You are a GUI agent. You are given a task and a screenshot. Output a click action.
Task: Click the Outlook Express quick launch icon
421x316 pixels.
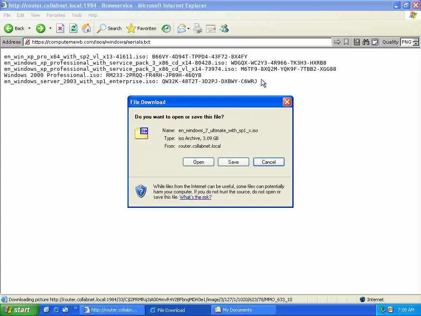[x=65, y=310]
